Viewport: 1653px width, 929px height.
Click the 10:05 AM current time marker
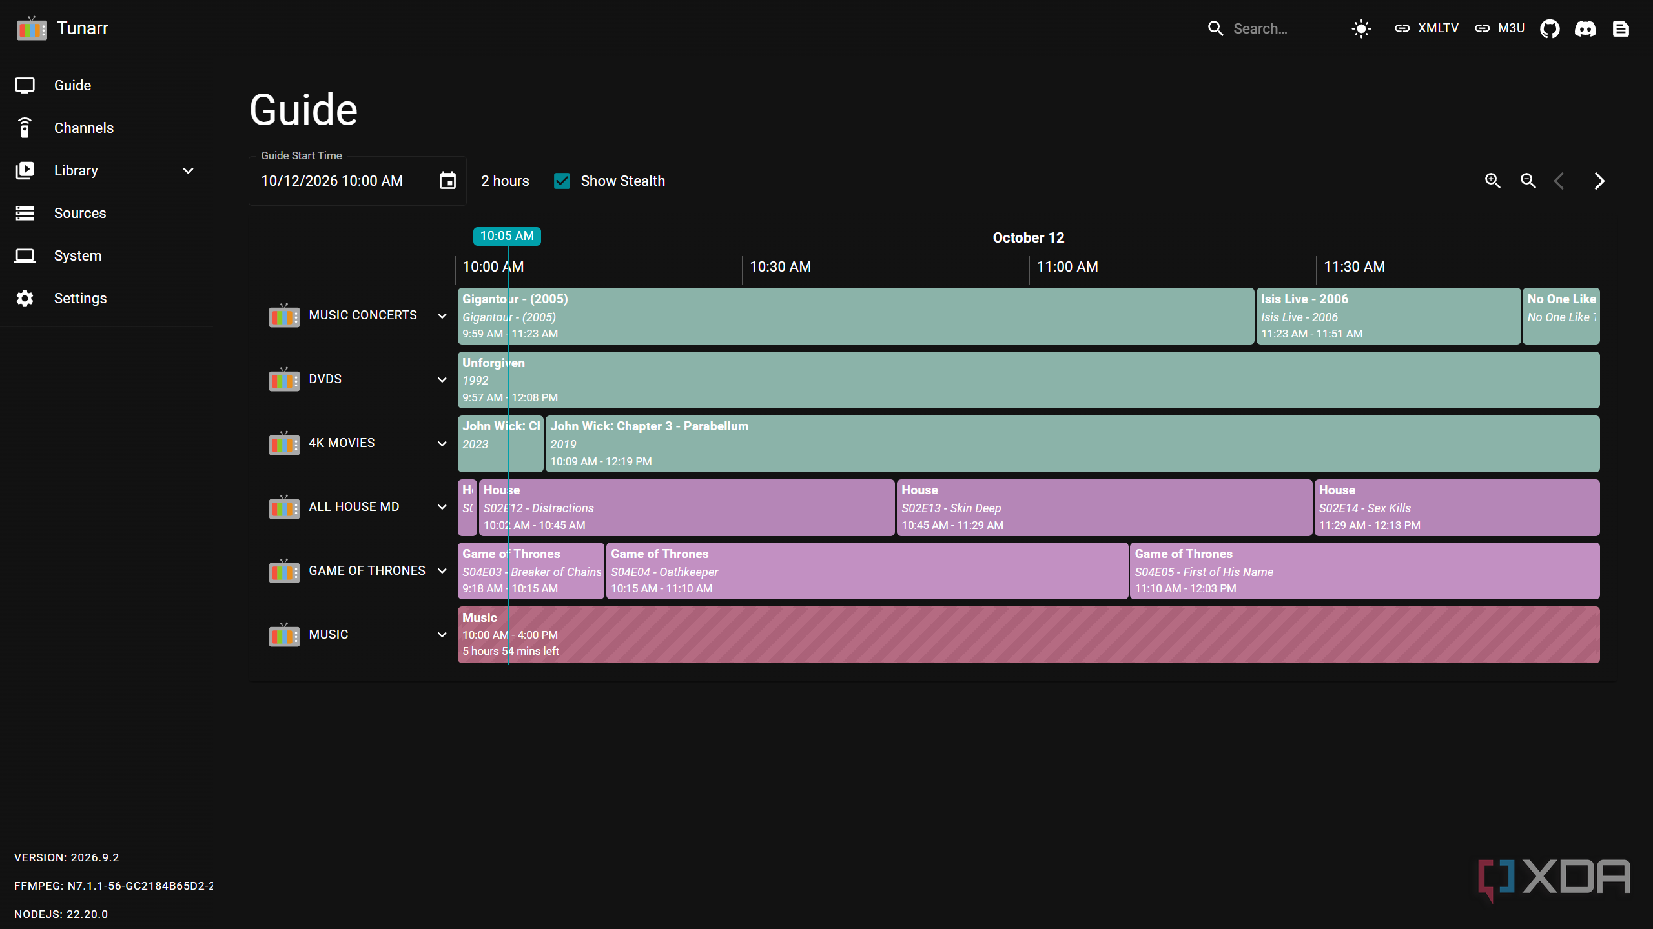pyautogui.click(x=507, y=236)
